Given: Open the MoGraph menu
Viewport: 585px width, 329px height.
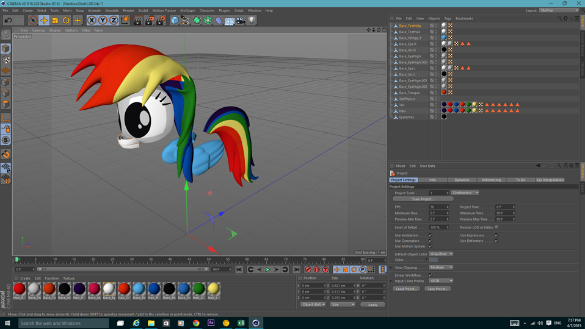Looking at the screenshot, I should coord(187,10).
